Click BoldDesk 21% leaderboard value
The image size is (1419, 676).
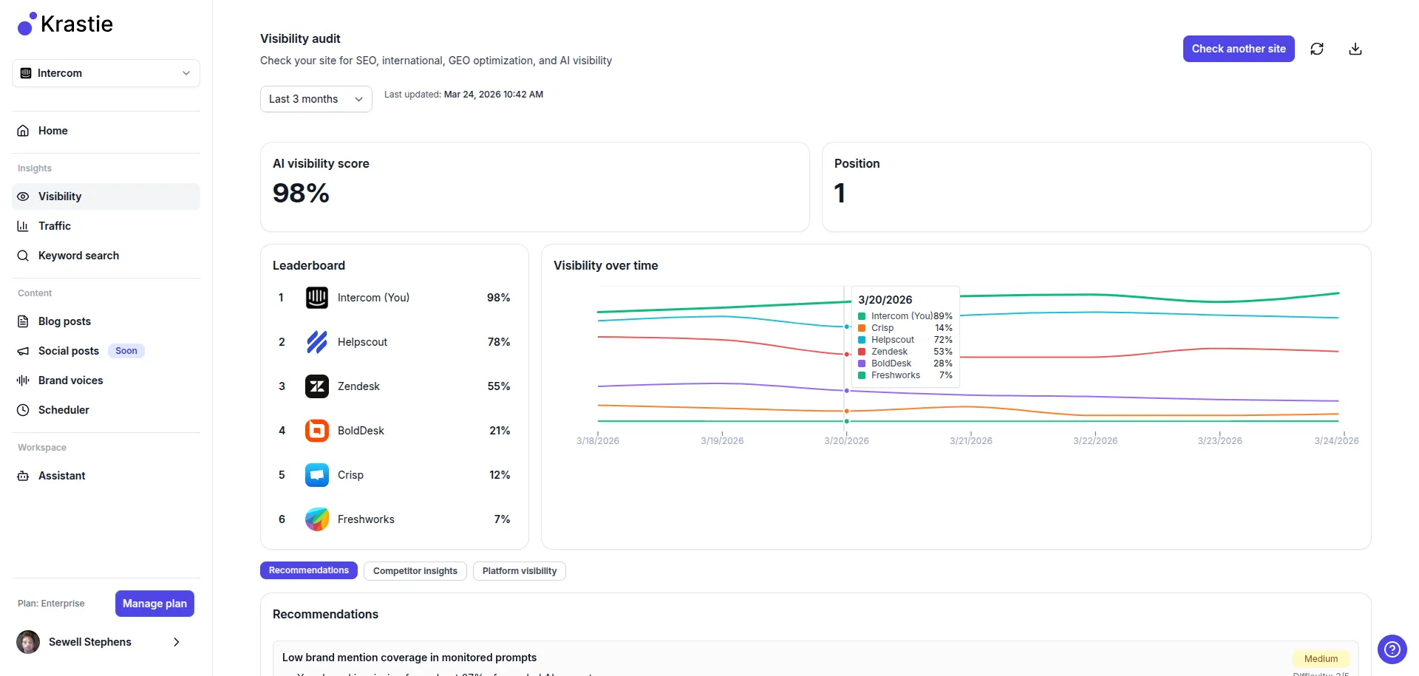click(500, 431)
